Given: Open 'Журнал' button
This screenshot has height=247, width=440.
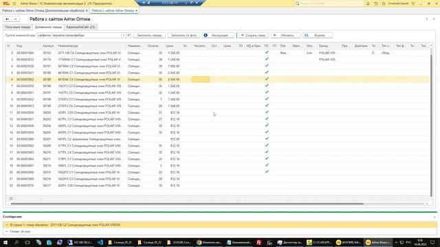Looking at the screenshot, I should (x=318, y=35).
